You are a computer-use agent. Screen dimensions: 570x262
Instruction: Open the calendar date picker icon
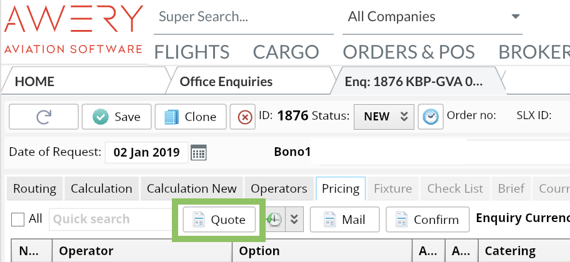[x=198, y=152]
